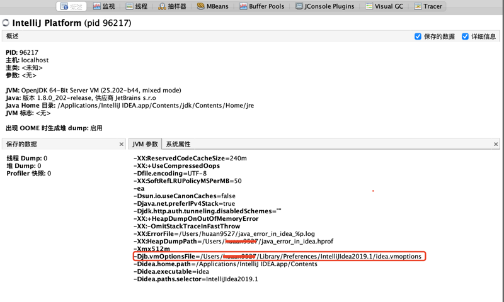The height and width of the screenshot is (302, 504).
Task: Click the JVM: OpenJDK 64-Bit Server VM line
Action: click(93, 90)
